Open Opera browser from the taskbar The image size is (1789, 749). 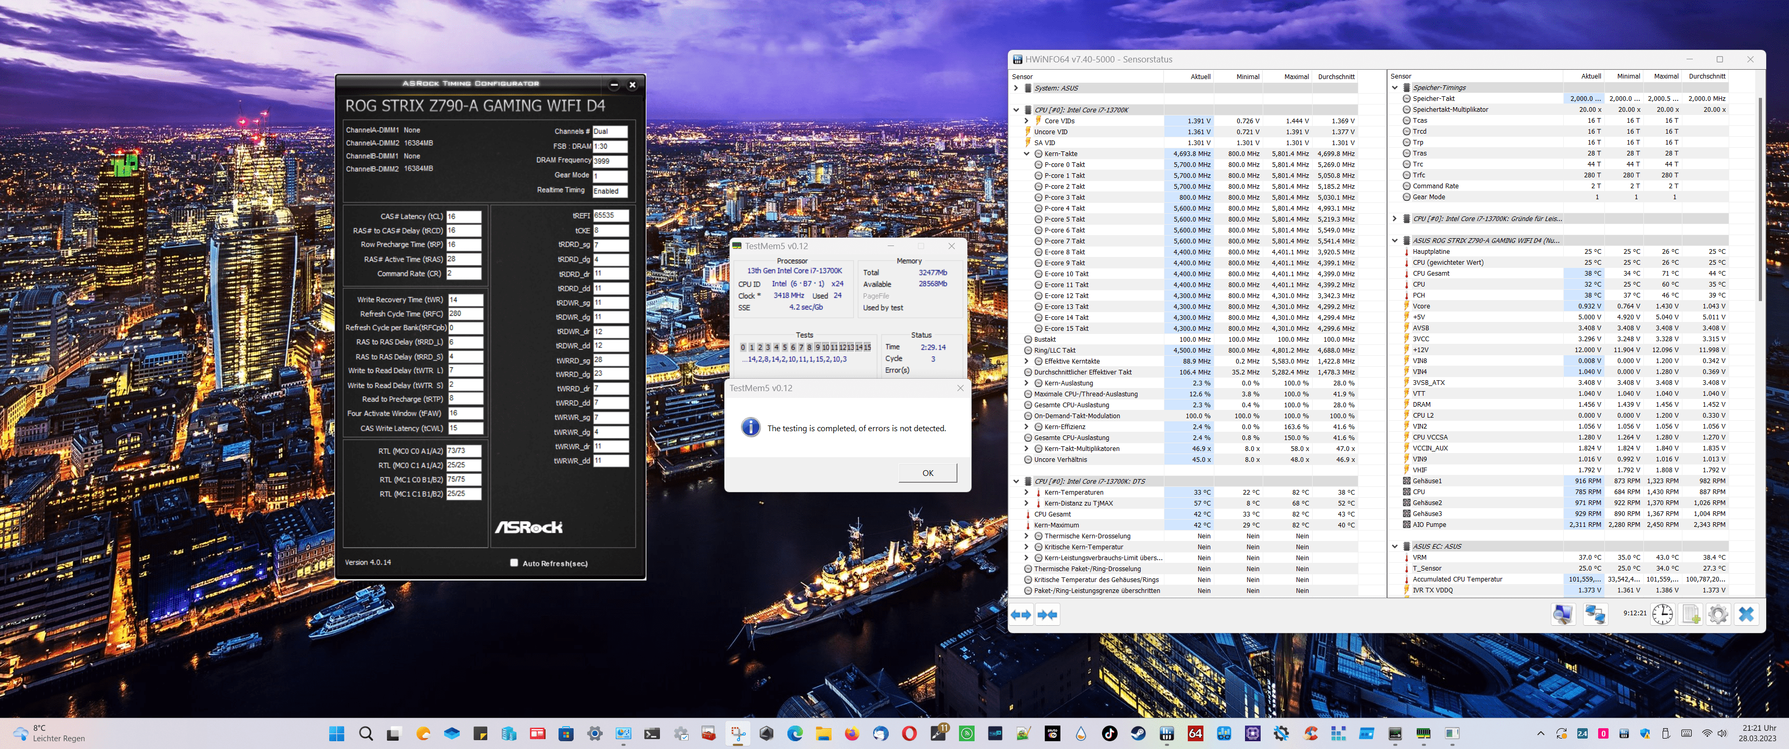point(909,733)
